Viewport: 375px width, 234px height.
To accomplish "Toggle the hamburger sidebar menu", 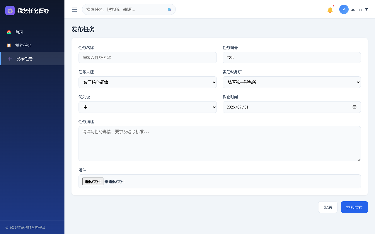I will [x=74, y=10].
